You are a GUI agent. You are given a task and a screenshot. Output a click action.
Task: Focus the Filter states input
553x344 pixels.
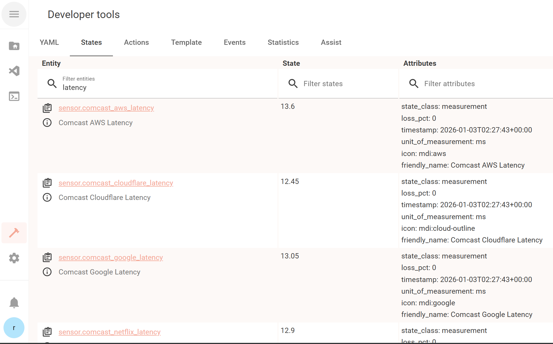tap(346, 84)
